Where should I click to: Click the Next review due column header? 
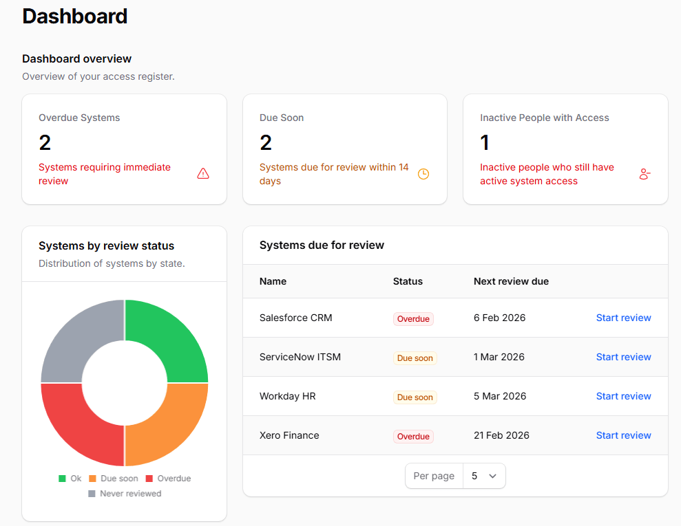(x=511, y=281)
